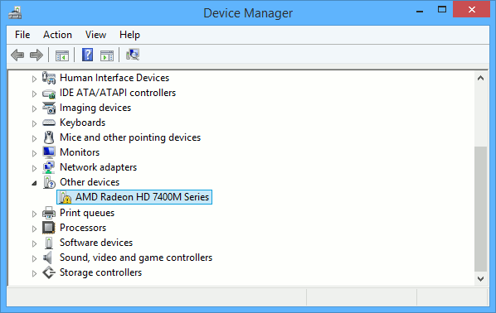Expand Human Interface Devices node
Image resolution: width=496 pixels, height=313 pixels.
tap(34, 79)
